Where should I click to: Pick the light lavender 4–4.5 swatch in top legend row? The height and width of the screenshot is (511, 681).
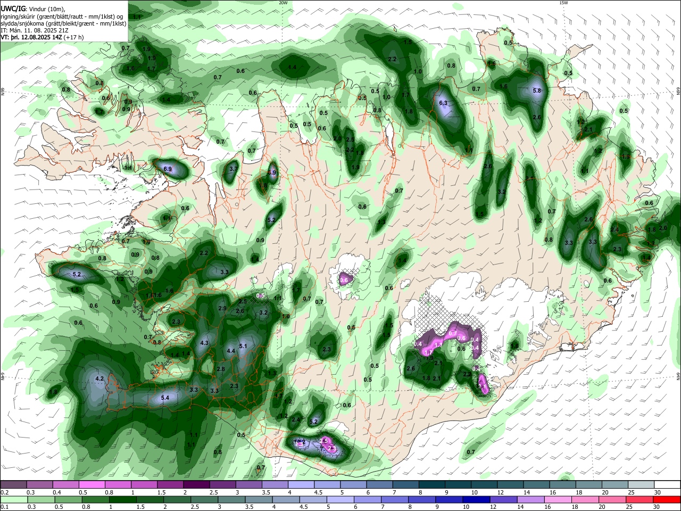pyautogui.click(x=300, y=484)
